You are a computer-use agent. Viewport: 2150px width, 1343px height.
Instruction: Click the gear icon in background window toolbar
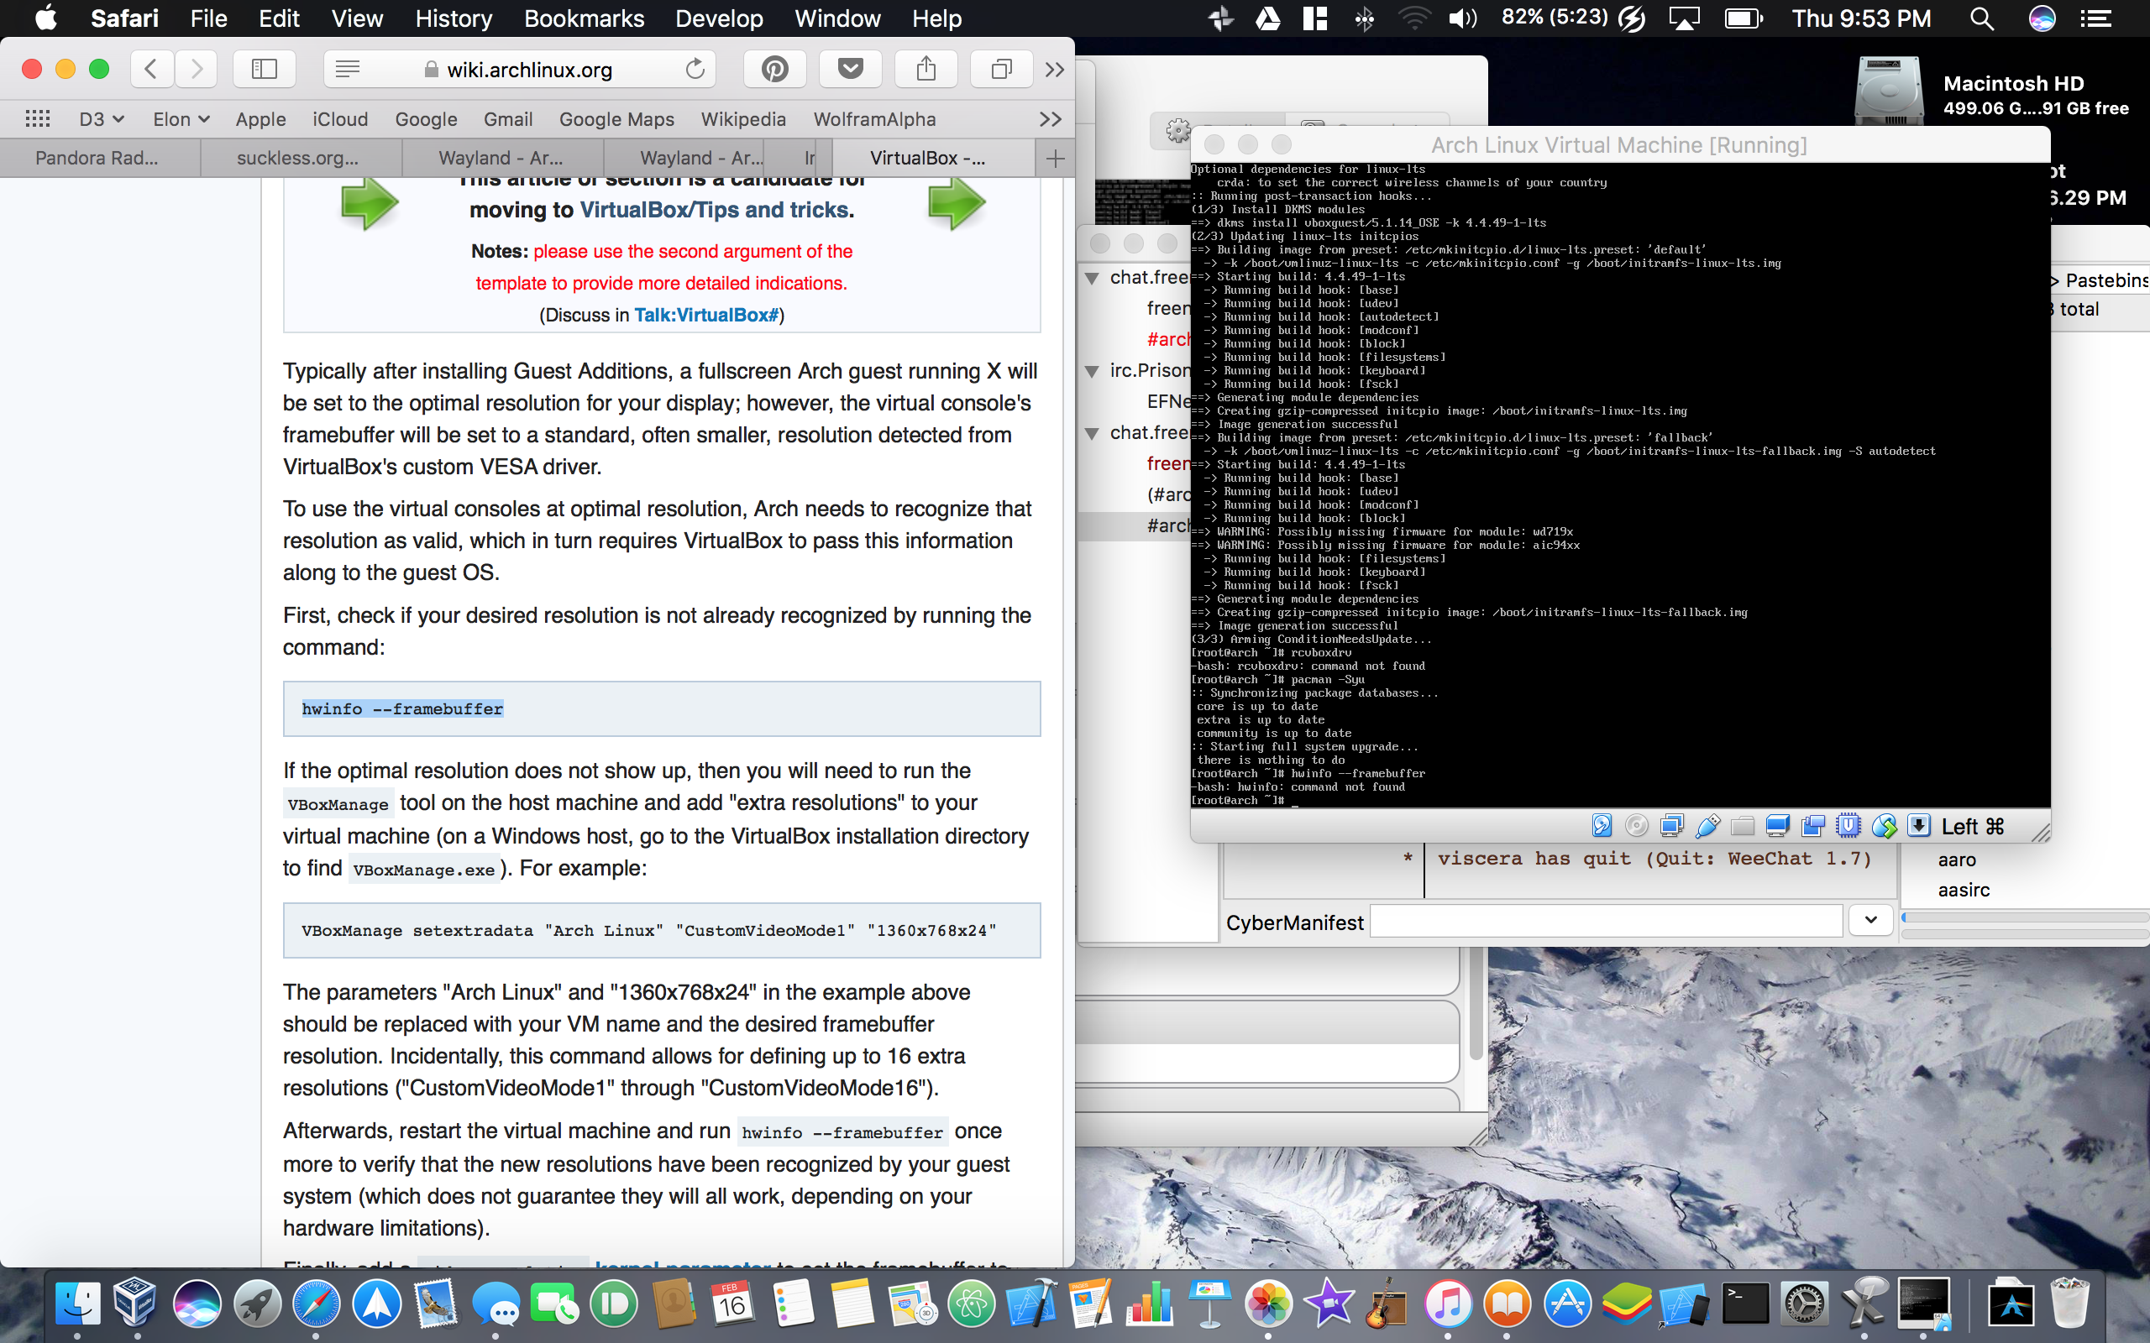click(x=1178, y=131)
